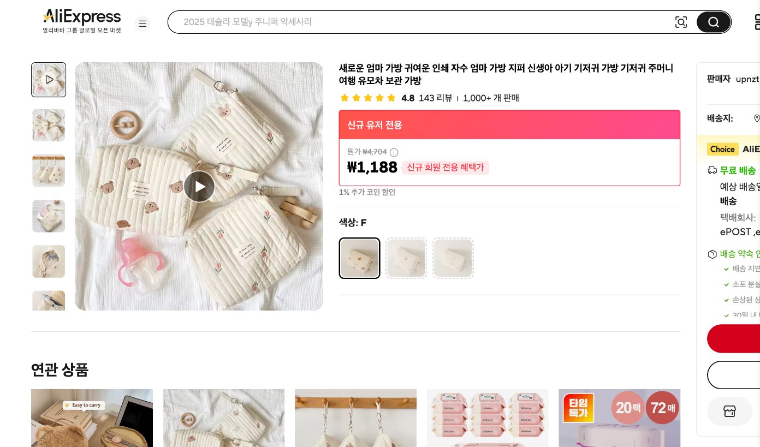This screenshot has height=447, width=760.
Task: Click the free shipping truck icon
Action: (x=713, y=170)
